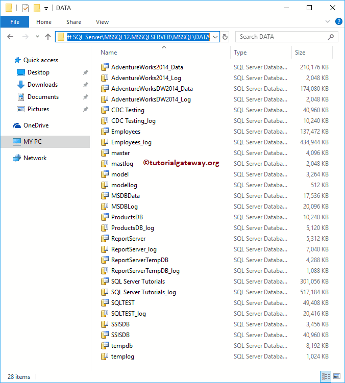345x383 pixels.
Task: Select Network in navigation pane
Action: 35,158
